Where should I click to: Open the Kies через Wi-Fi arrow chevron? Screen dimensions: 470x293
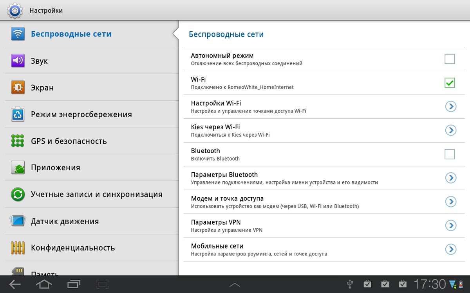click(x=451, y=130)
